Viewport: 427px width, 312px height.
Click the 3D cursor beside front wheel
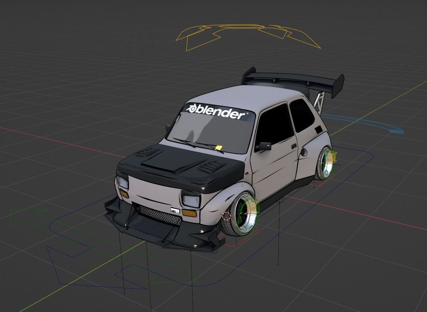pyautogui.click(x=227, y=216)
